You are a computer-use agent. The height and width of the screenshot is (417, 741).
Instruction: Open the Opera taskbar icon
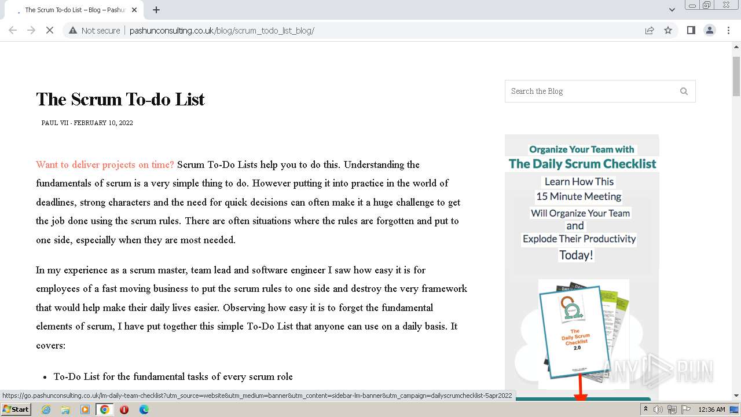coord(124,409)
